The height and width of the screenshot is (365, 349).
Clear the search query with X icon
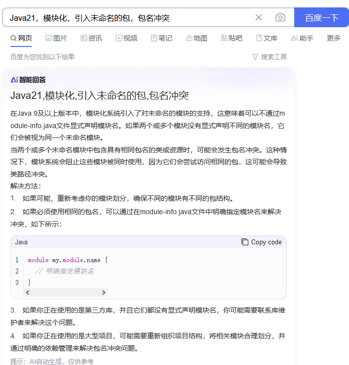pos(259,17)
